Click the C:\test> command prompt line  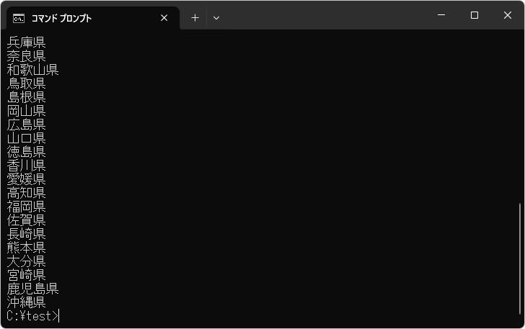[x=32, y=316]
